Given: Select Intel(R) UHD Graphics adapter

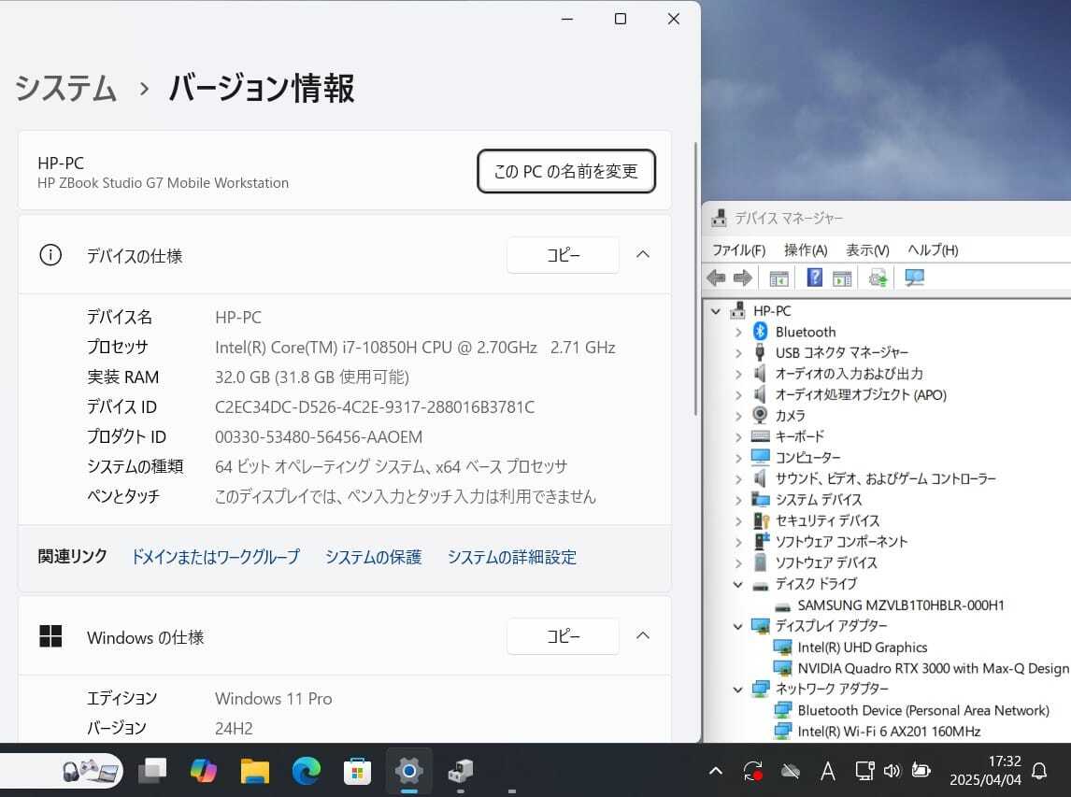Looking at the screenshot, I should (862, 648).
